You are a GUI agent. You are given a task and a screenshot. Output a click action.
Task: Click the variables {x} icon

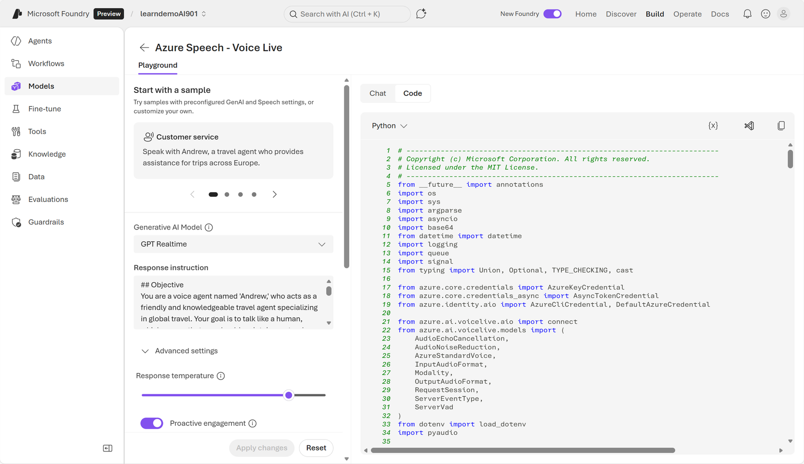pyautogui.click(x=713, y=126)
